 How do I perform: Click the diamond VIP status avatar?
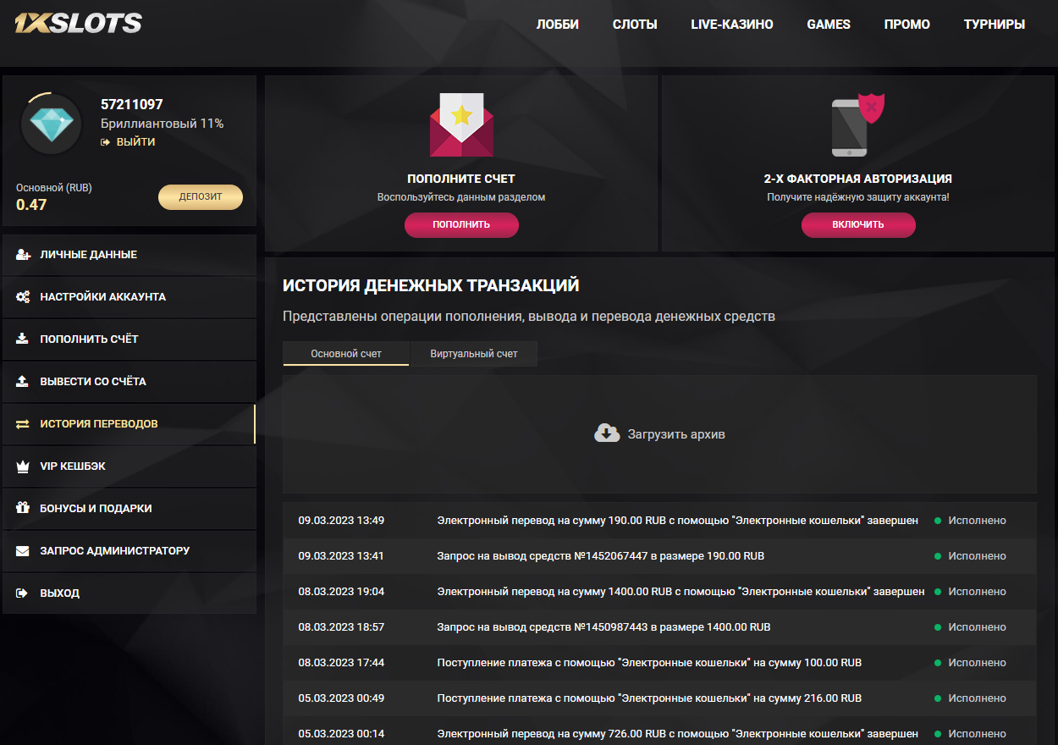tap(52, 124)
